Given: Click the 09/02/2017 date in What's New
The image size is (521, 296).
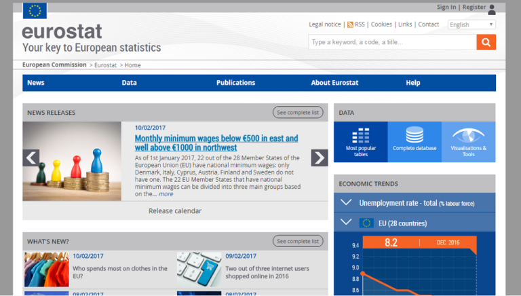Looking at the screenshot, I should 241,256.
